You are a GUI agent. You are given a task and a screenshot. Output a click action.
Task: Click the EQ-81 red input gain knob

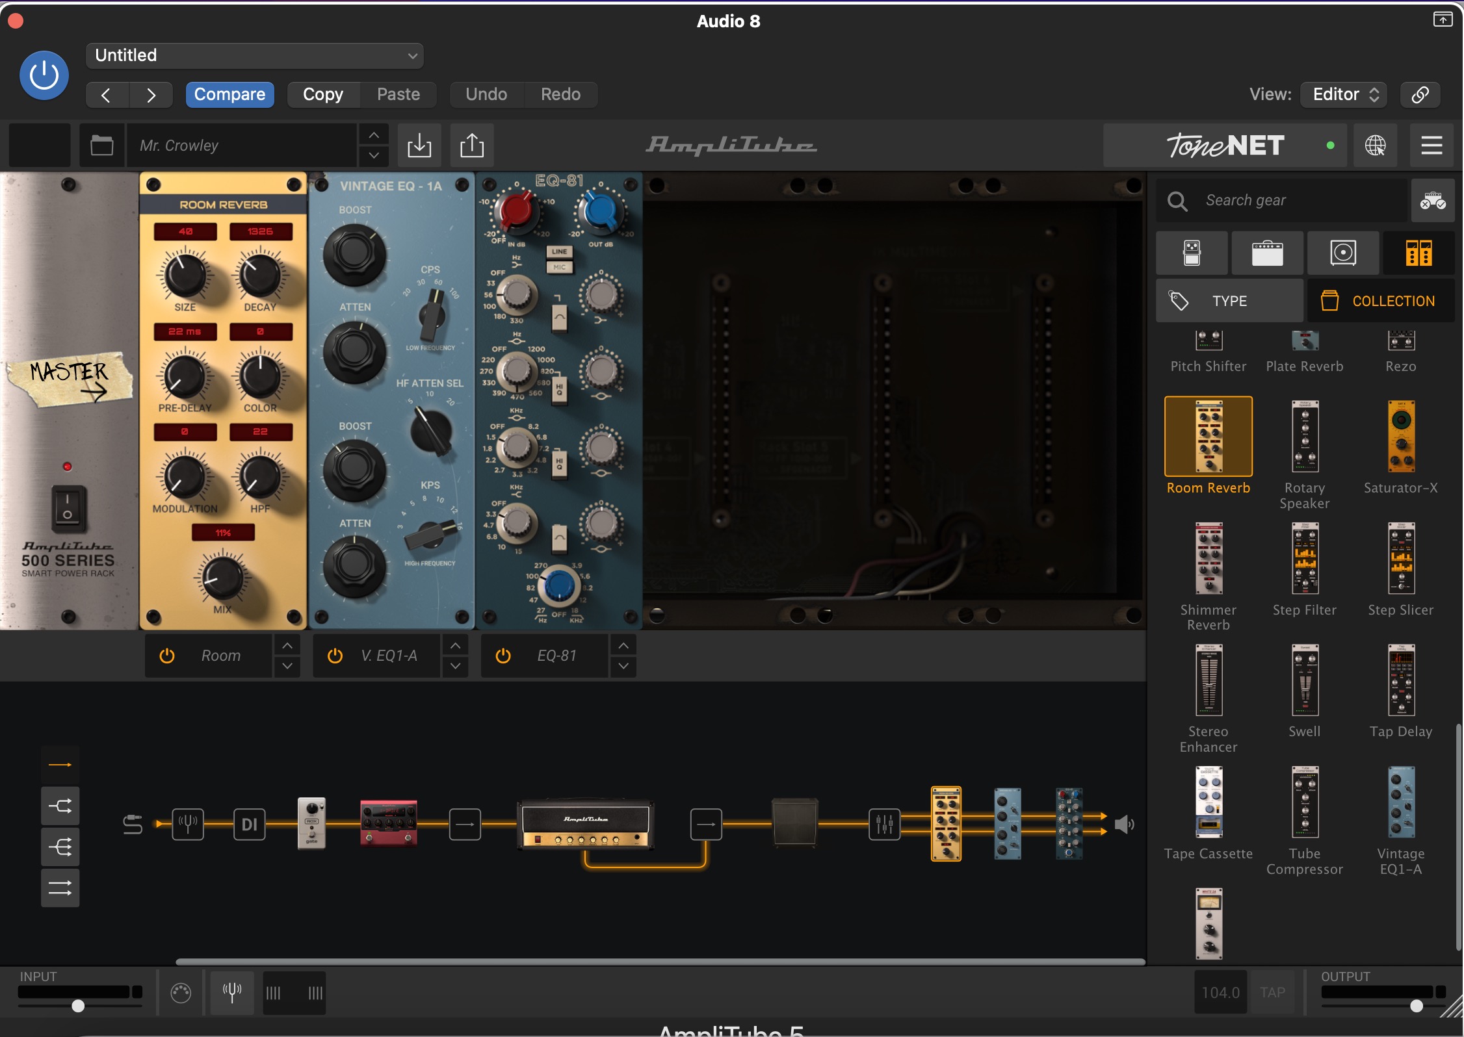pyautogui.click(x=517, y=211)
